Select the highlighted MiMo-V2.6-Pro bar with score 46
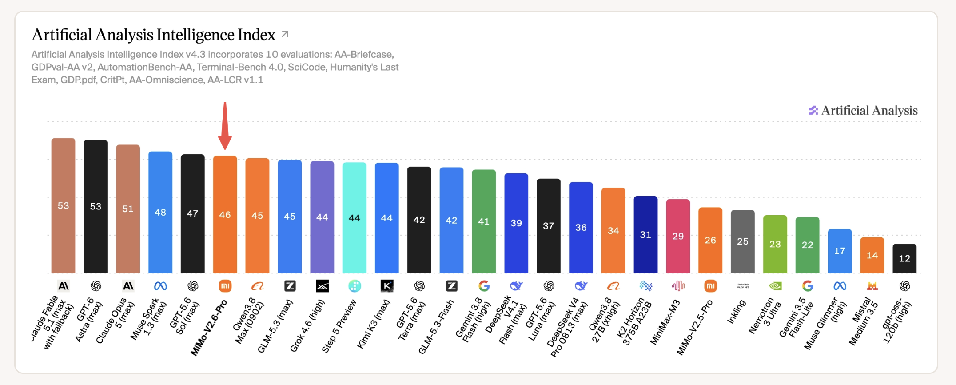The height and width of the screenshot is (385, 956). tap(225, 214)
